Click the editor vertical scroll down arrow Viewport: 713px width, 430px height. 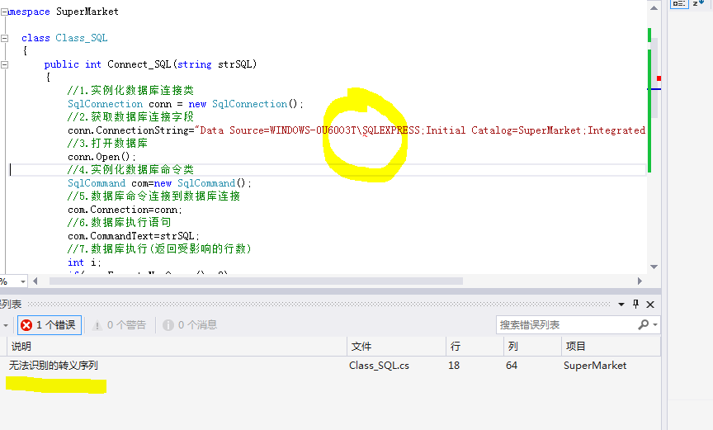[x=654, y=267]
